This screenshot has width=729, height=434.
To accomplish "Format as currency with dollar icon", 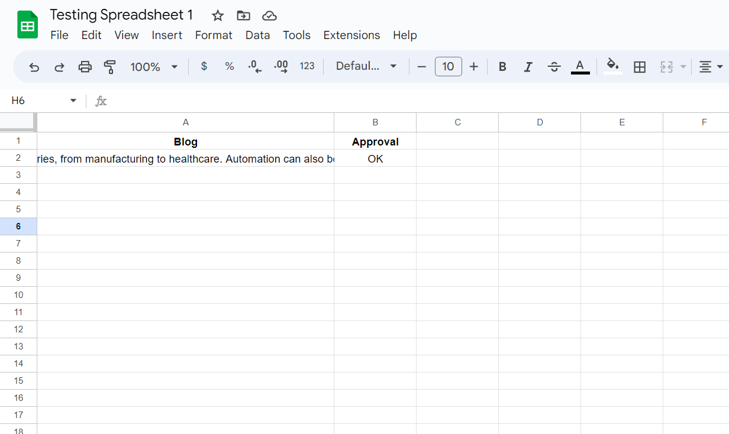I will (x=204, y=66).
